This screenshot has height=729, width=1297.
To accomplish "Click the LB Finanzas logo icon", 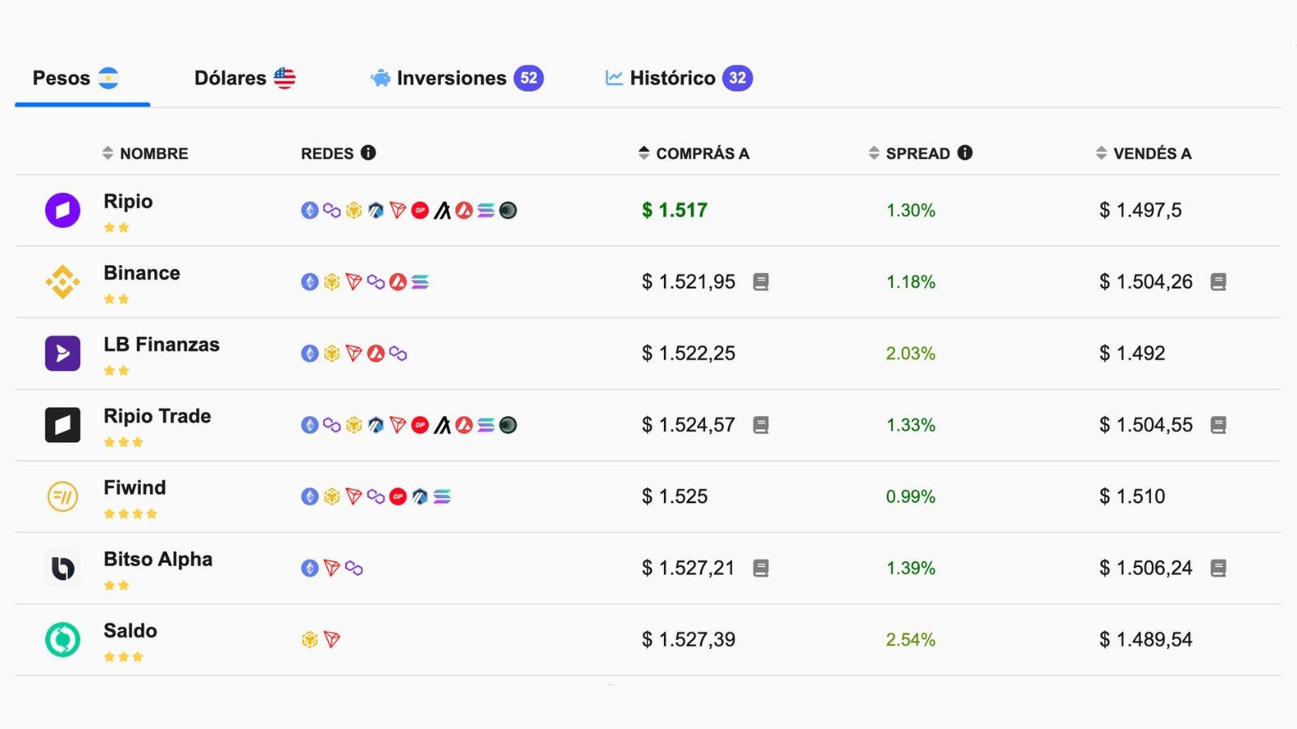I will (62, 354).
